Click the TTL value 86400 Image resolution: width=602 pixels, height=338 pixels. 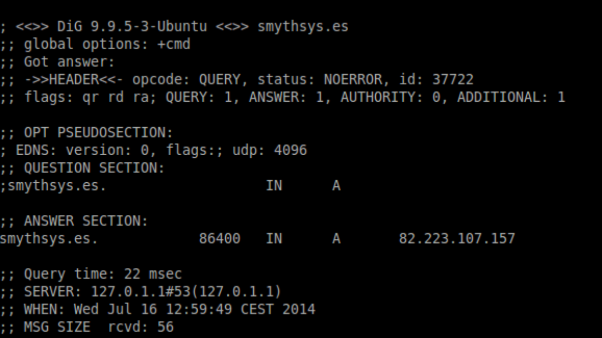pos(219,239)
